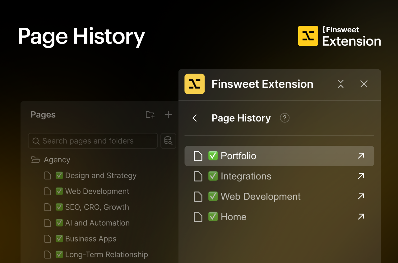
Task: Click the collapse chevrons in the Finsweet header
Action: click(x=340, y=84)
